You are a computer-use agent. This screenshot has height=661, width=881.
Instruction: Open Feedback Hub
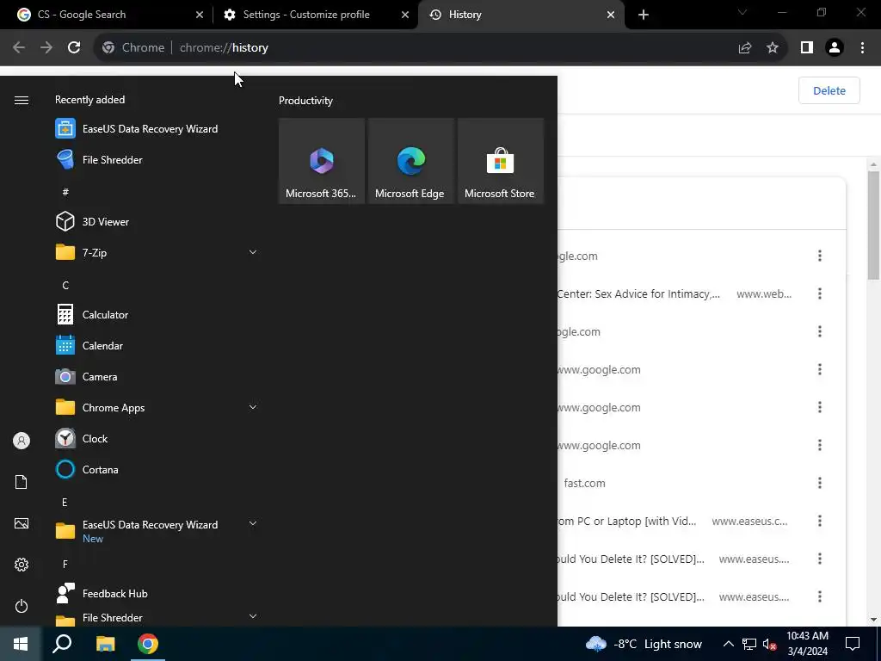point(102,594)
